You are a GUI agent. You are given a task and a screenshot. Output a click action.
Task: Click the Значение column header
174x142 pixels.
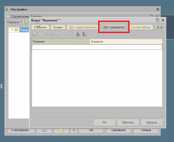pos(126,41)
